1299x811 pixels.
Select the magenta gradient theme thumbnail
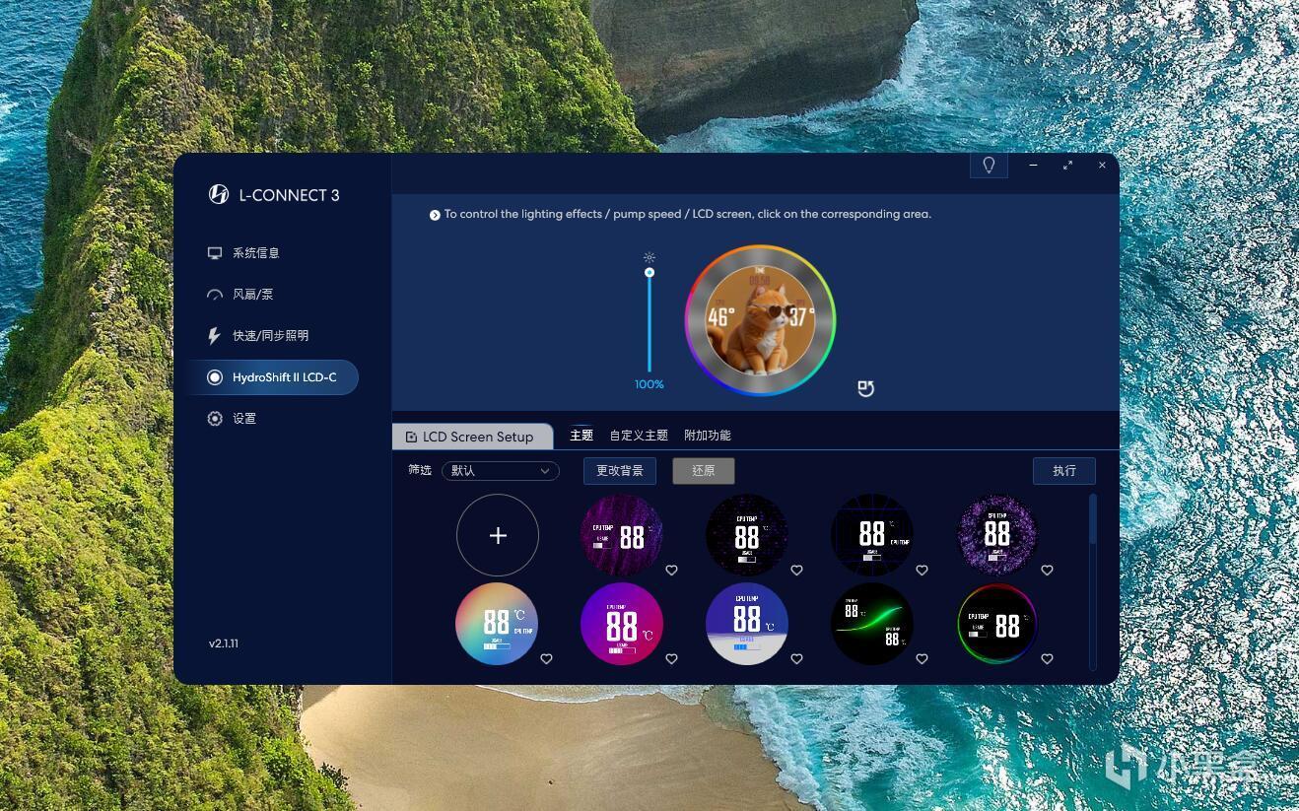coord(622,624)
